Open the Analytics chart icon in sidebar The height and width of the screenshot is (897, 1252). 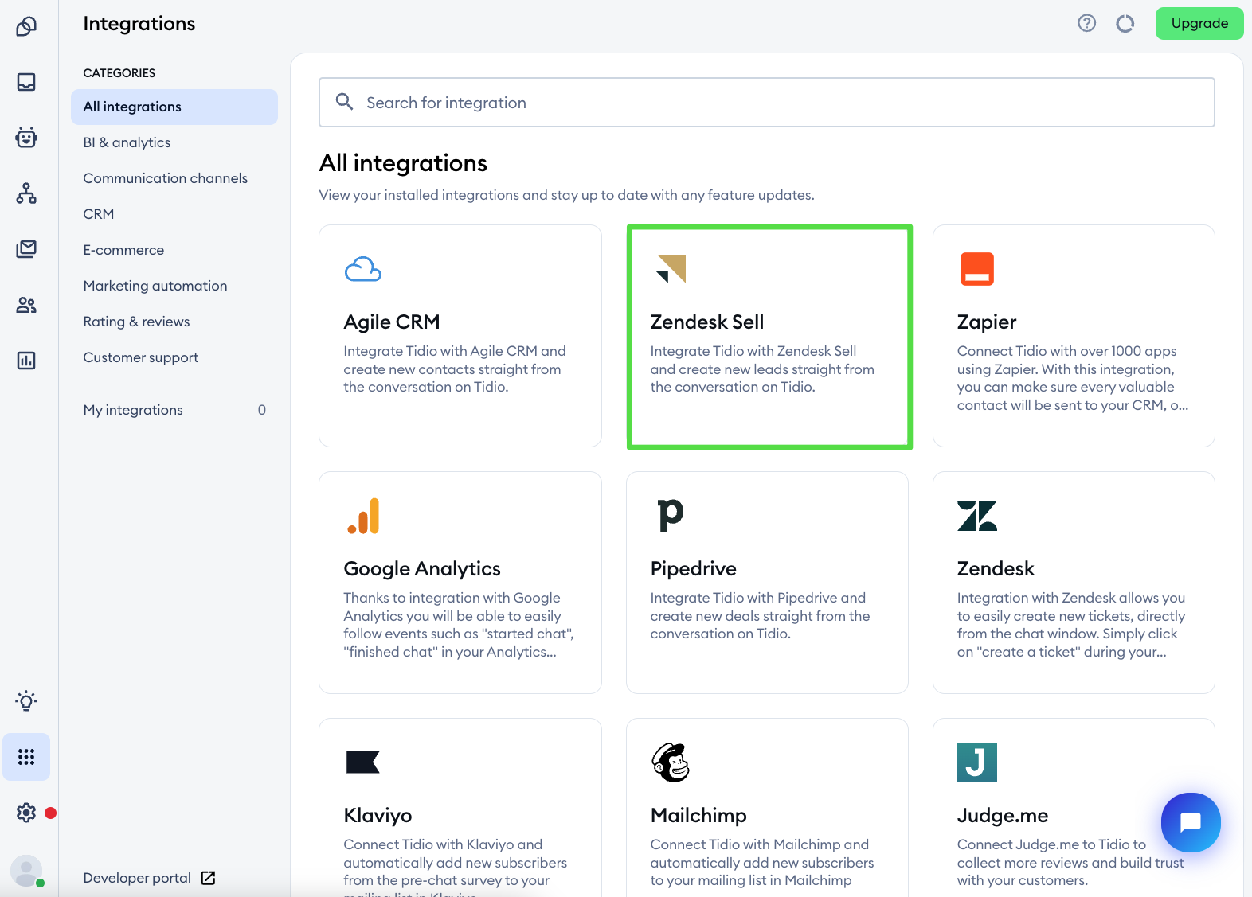click(x=26, y=361)
